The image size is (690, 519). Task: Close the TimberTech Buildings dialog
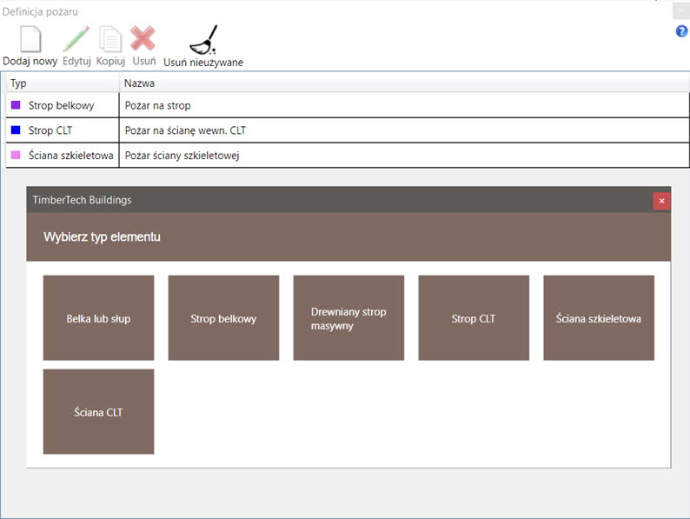(661, 201)
